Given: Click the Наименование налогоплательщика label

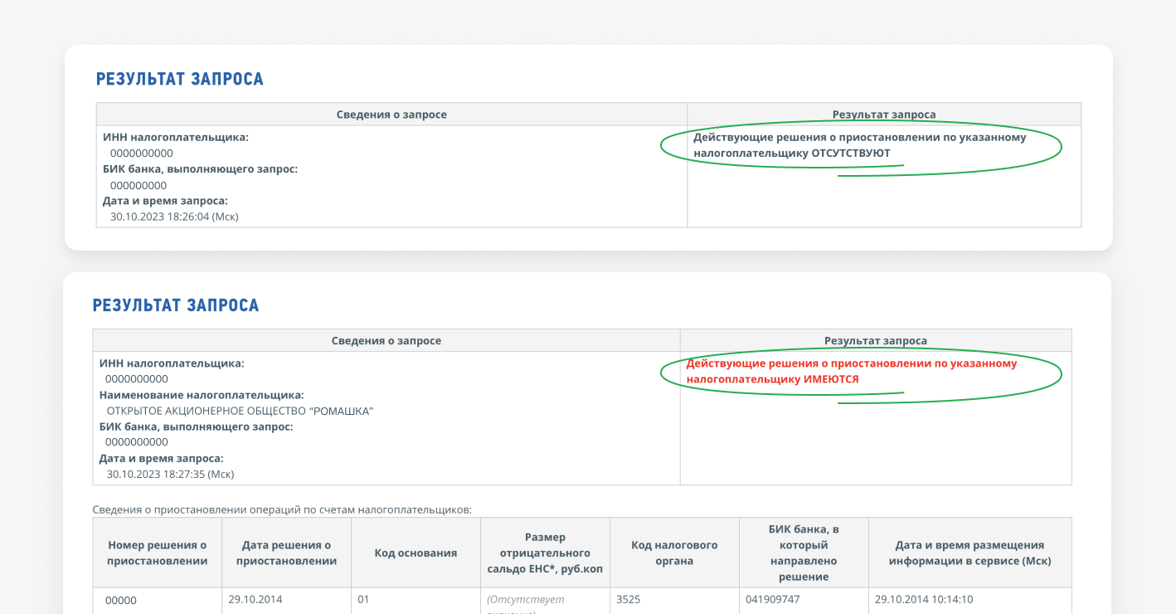Looking at the screenshot, I should tap(202, 395).
